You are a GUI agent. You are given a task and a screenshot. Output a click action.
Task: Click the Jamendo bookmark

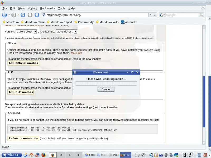(x=128, y=22)
